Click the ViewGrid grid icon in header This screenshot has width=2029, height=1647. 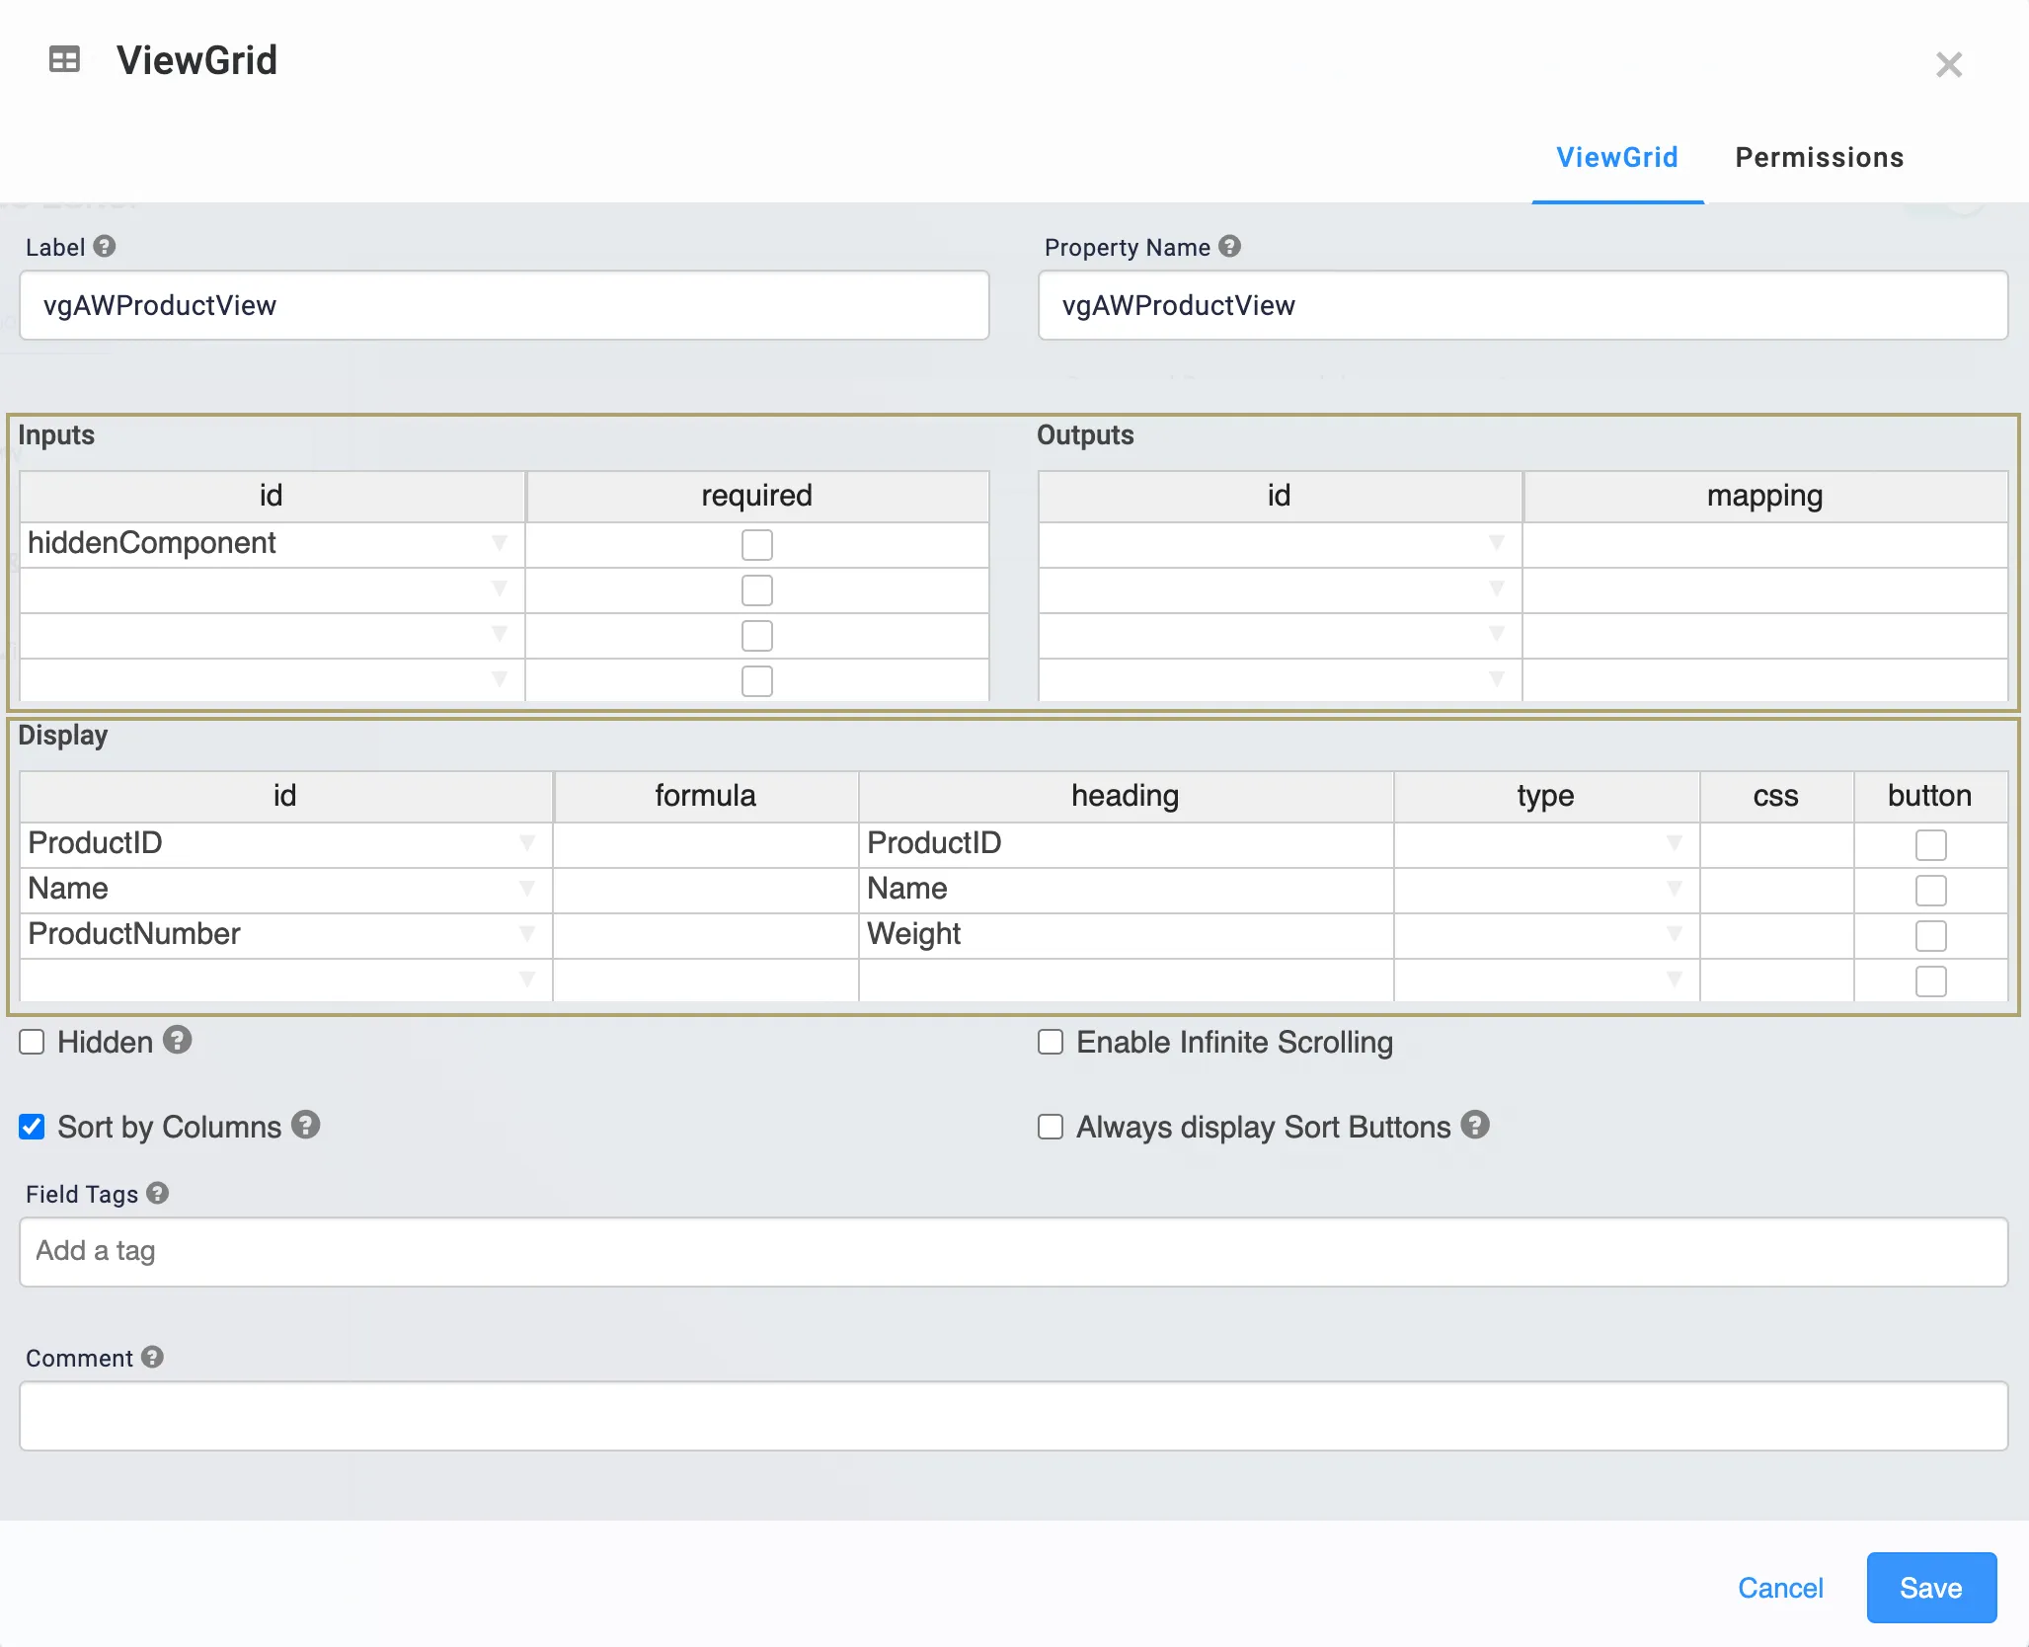pyautogui.click(x=64, y=60)
